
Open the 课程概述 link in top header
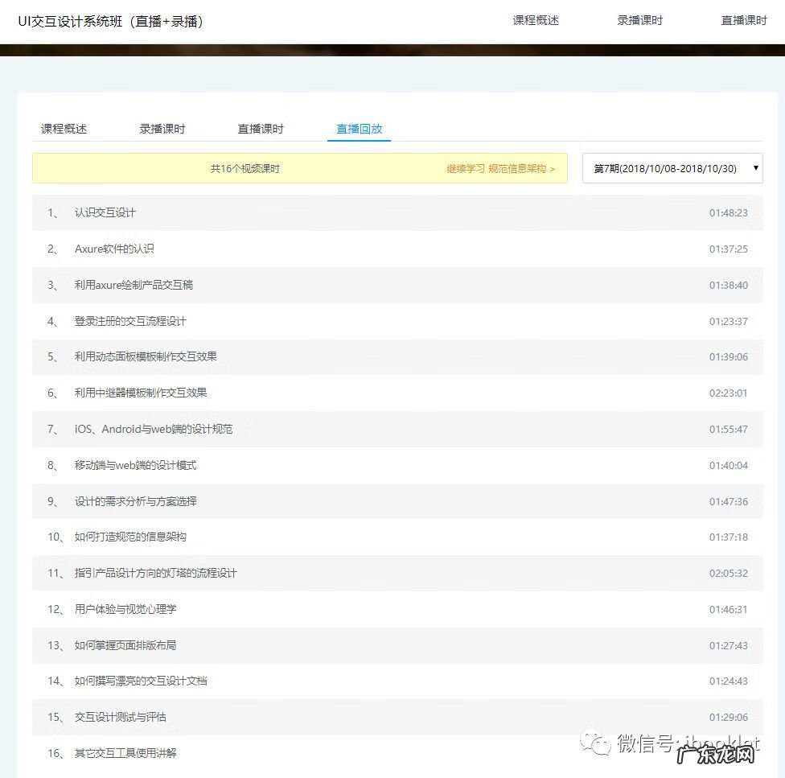coord(535,21)
